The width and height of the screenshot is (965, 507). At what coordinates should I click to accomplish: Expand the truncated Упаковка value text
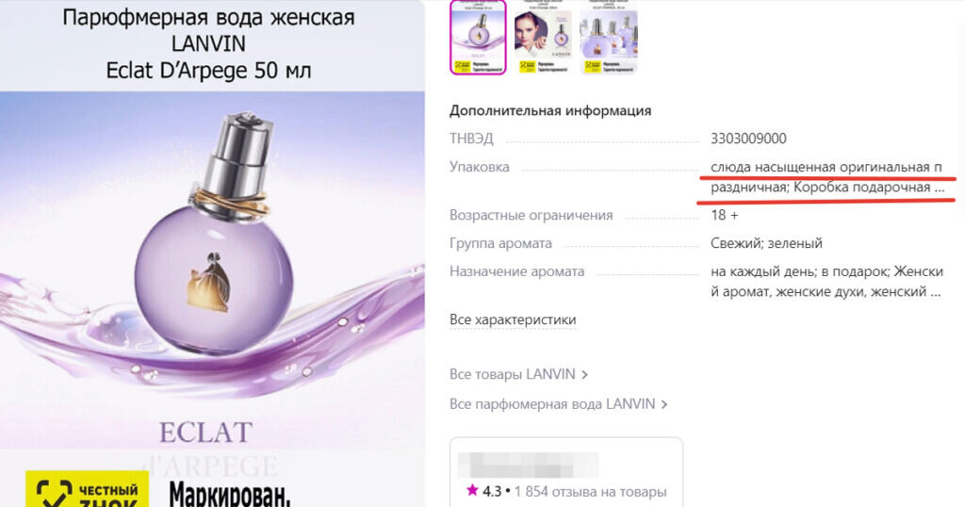coord(827,177)
